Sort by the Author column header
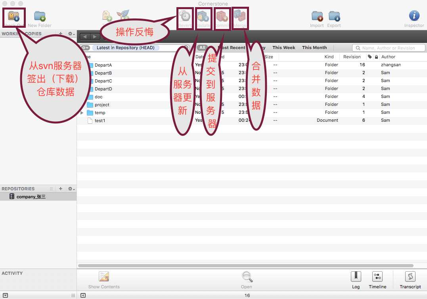This screenshot has height=299, width=427. 388,57
